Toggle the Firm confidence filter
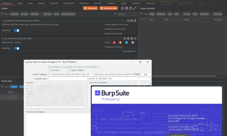Image resolution: width=227 pixels, height=136 pixels. tap(195, 14)
